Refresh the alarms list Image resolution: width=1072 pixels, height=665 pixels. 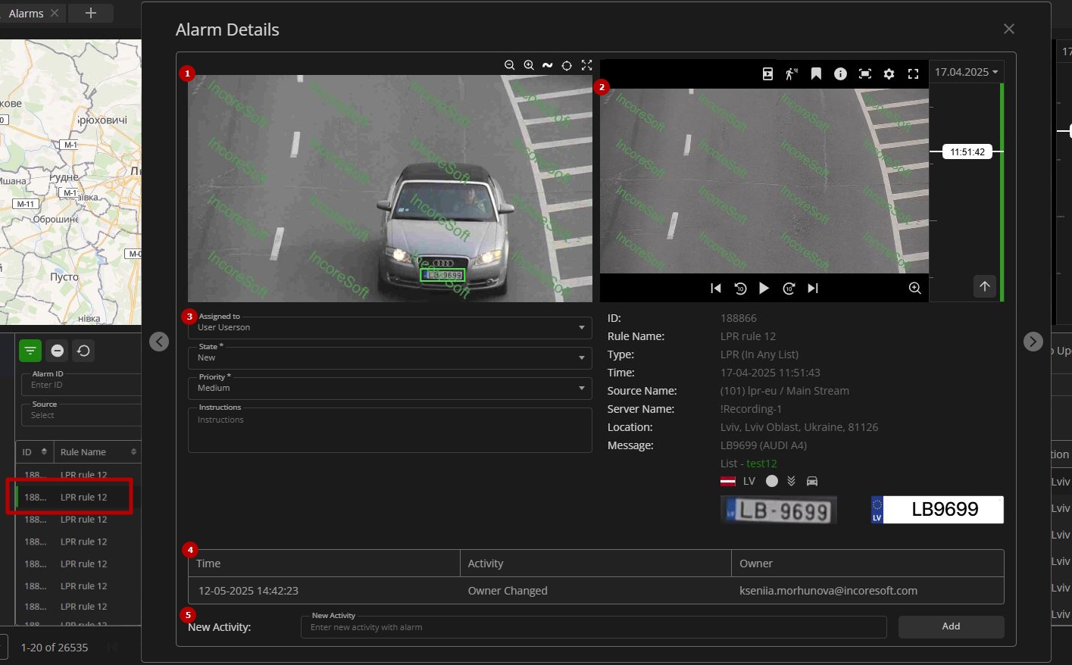click(83, 351)
